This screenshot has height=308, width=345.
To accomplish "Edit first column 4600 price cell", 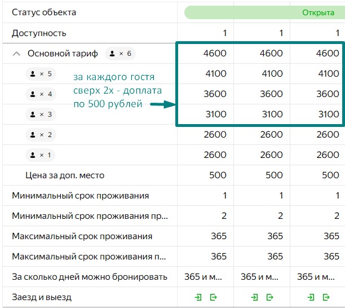I will pyautogui.click(x=206, y=53).
